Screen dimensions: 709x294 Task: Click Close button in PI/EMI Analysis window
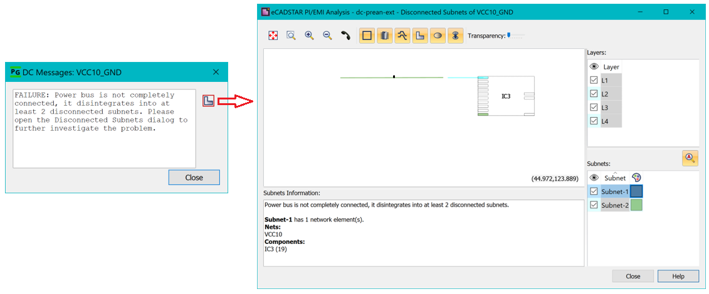click(633, 276)
